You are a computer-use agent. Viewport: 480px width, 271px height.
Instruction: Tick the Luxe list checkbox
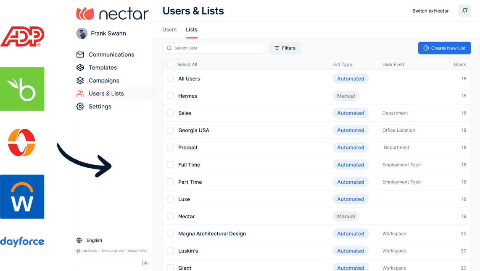tap(171, 199)
